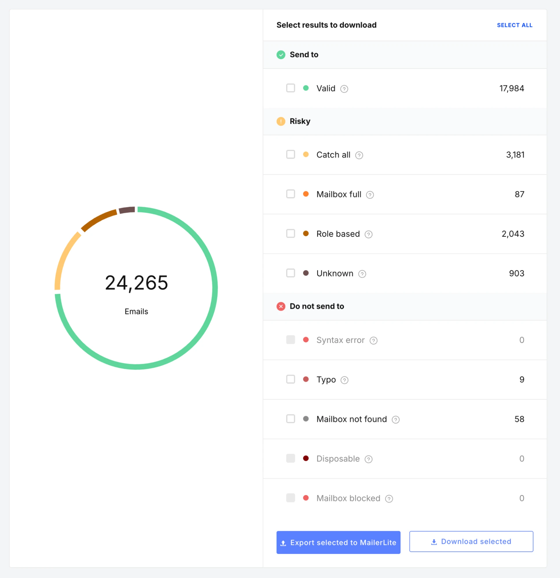Click the yellow warning icon by Risky
Image resolution: width=560 pixels, height=578 pixels.
click(281, 121)
